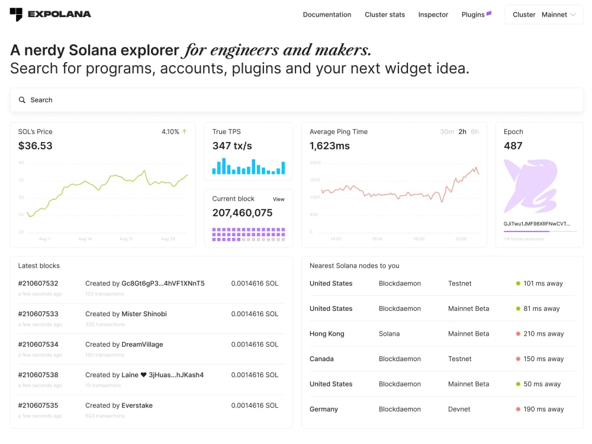Click the $36.53 price value
This screenshot has height=444, width=592.
pyautogui.click(x=35, y=146)
